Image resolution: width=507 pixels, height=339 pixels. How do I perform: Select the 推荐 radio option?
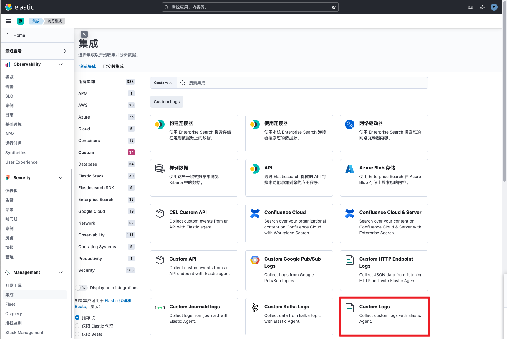pos(77,317)
